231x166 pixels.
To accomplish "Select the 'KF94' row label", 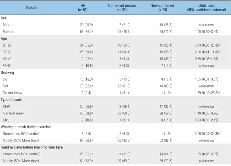I will pos(7,106).
